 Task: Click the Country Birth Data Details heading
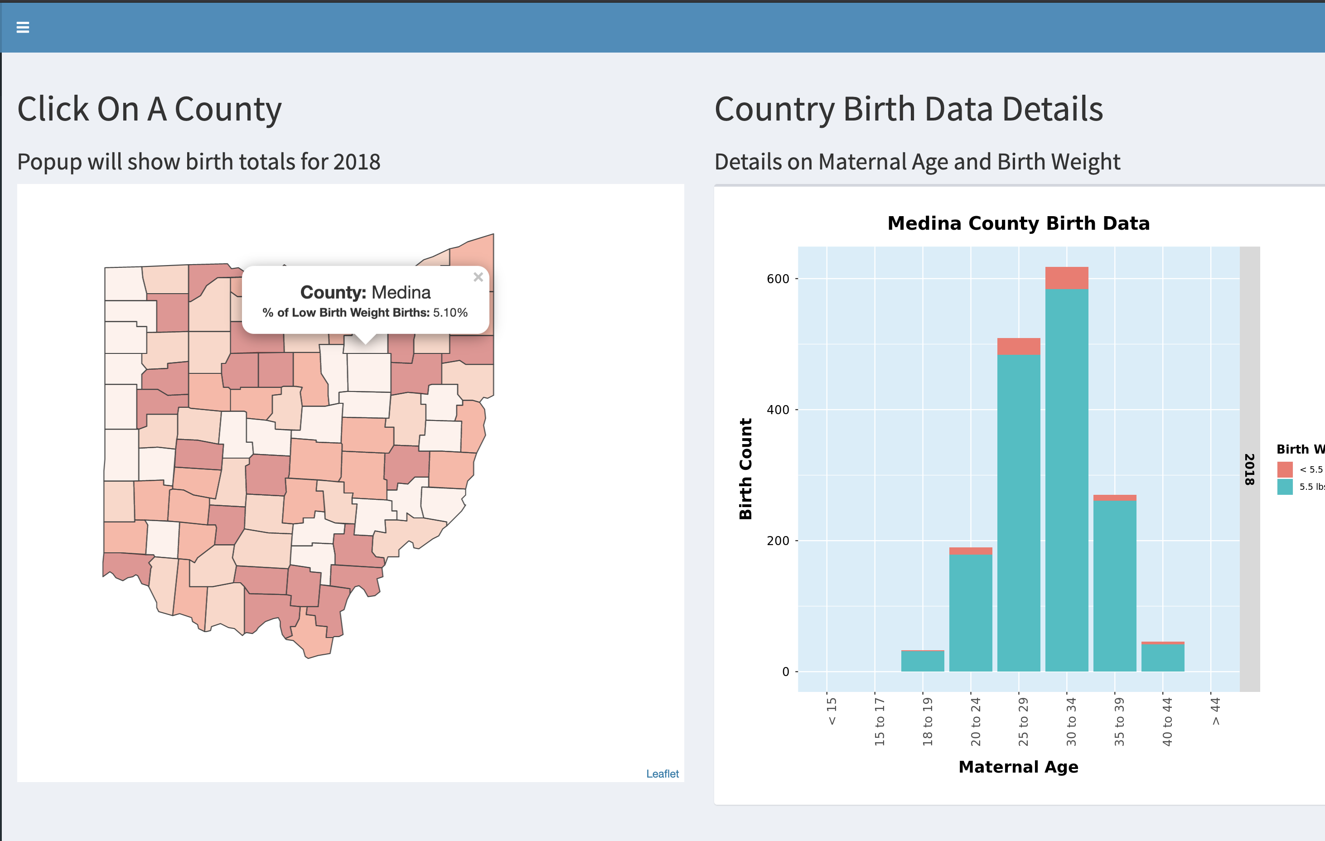(x=908, y=109)
